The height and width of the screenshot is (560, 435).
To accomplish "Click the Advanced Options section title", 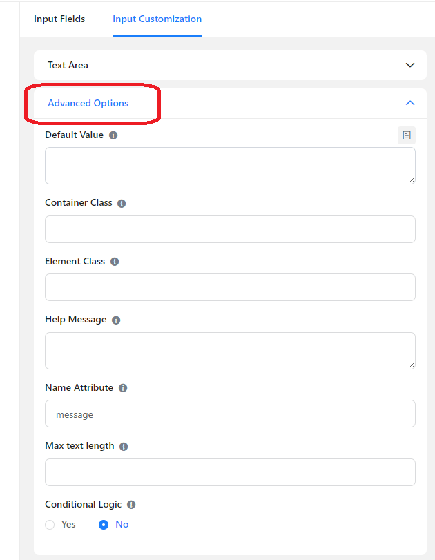I will (x=88, y=103).
